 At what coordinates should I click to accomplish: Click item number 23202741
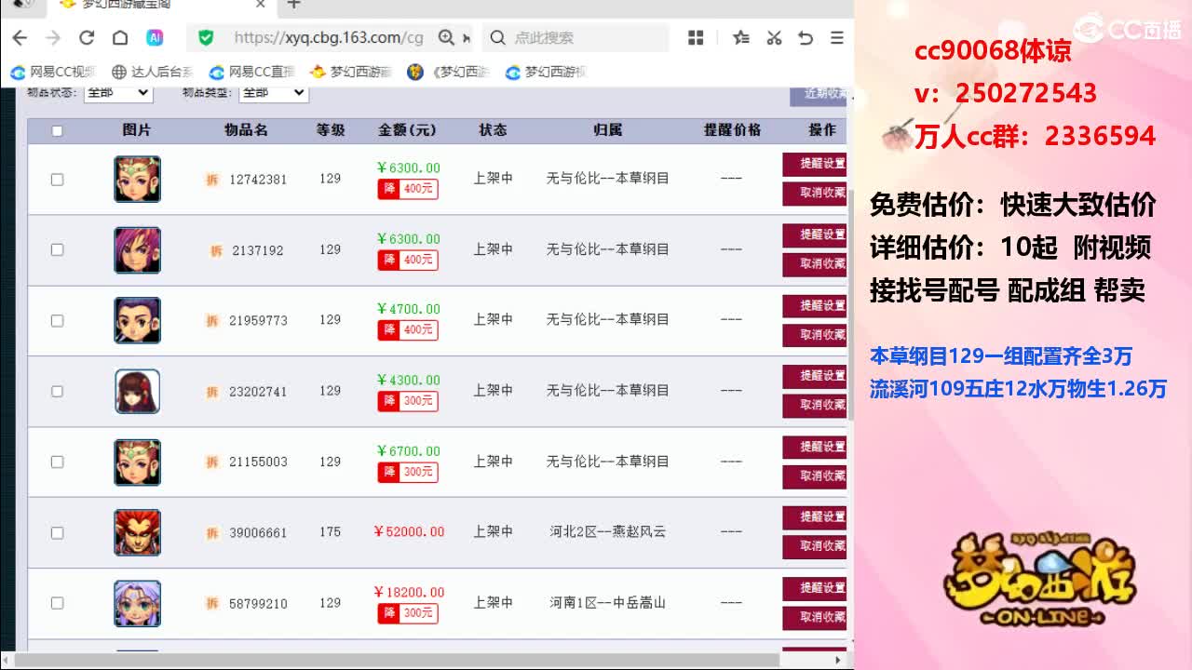point(258,392)
